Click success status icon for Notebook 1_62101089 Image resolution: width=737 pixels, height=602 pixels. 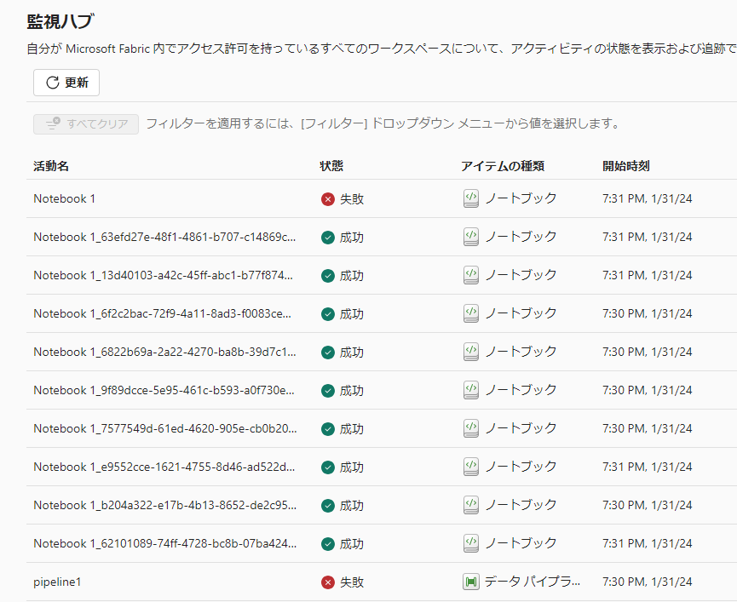[x=328, y=544]
